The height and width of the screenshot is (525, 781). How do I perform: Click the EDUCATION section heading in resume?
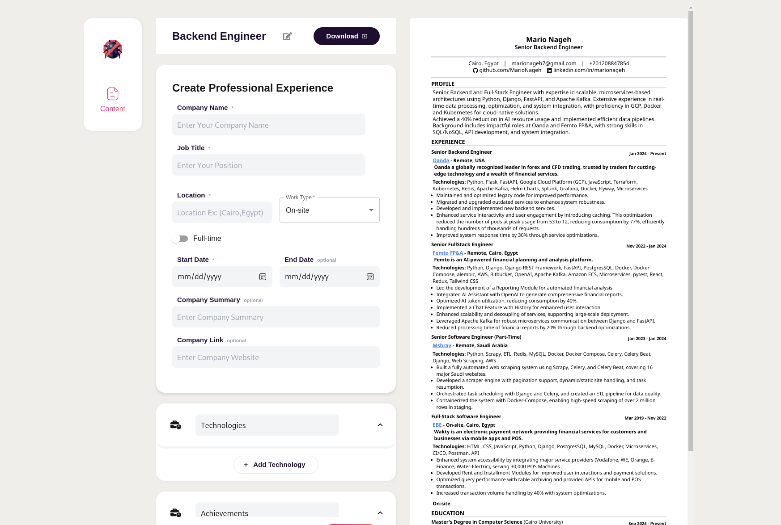click(448, 513)
